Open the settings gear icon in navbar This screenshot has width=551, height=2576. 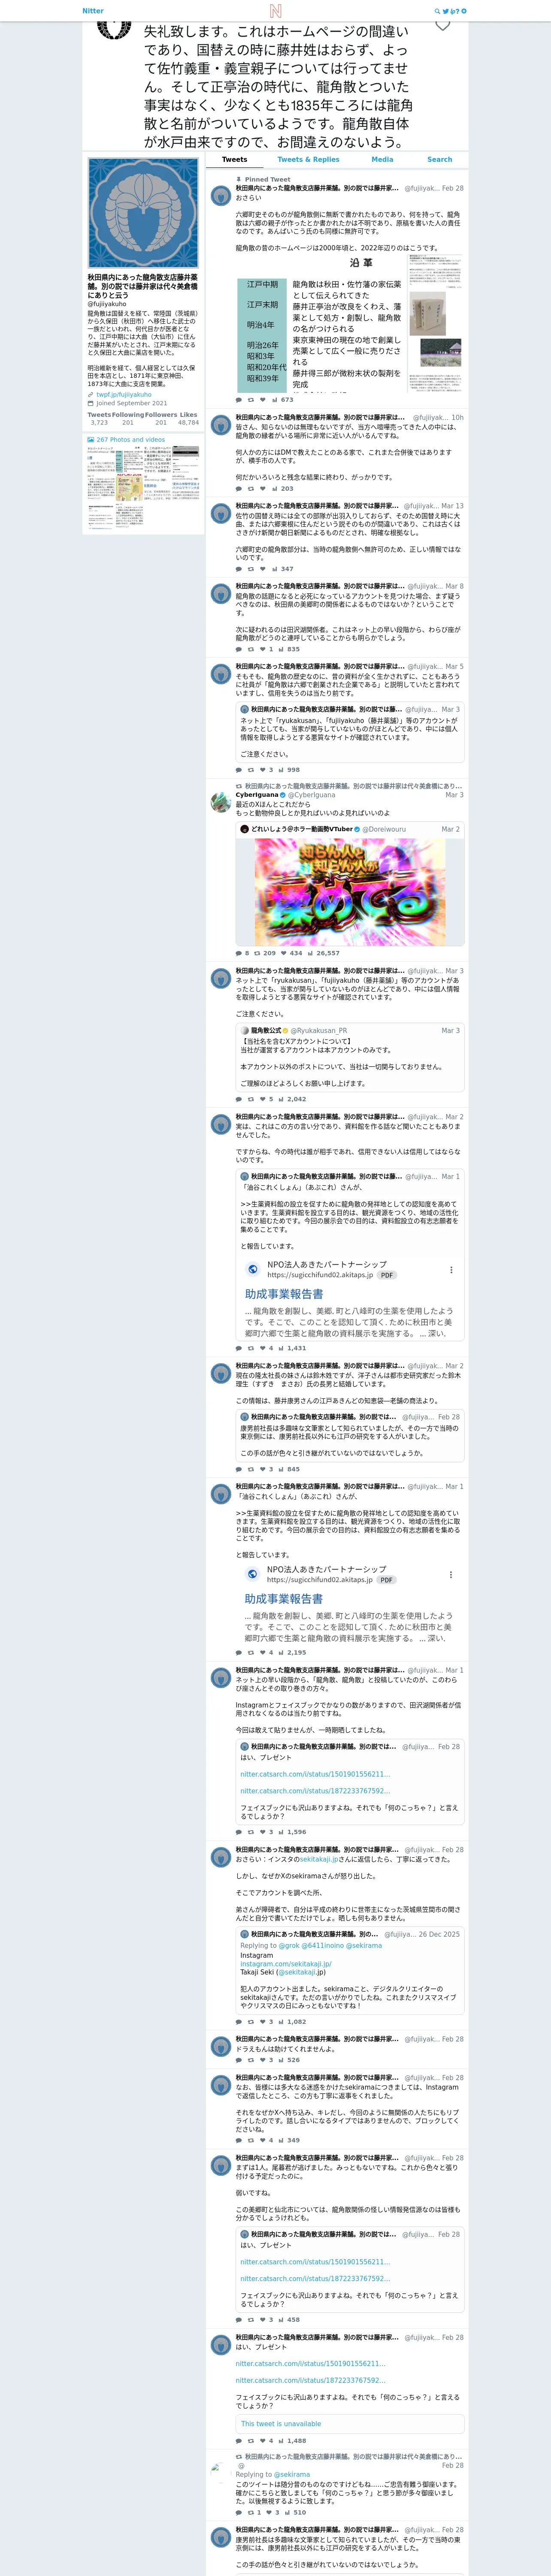tap(464, 11)
